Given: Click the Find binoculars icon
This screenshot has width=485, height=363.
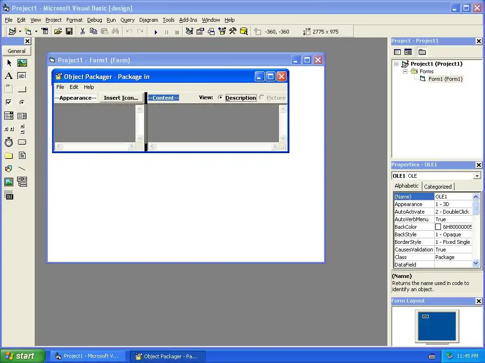Looking at the screenshot, I should pyautogui.click(x=116, y=31).
